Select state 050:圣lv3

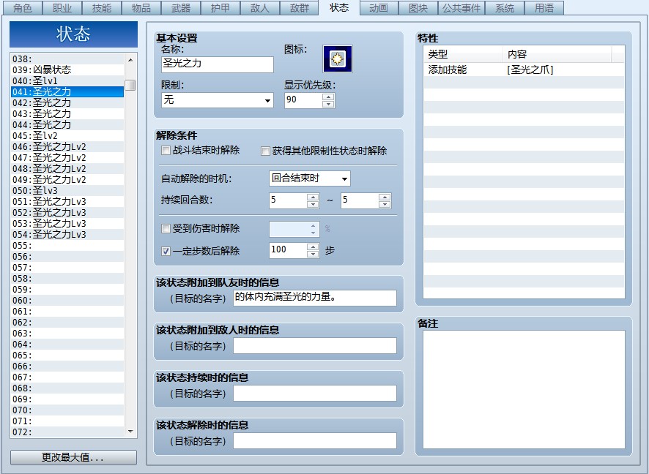[x=67, y=190]
